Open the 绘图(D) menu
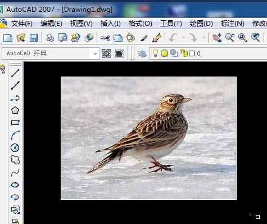 point(201,24)
